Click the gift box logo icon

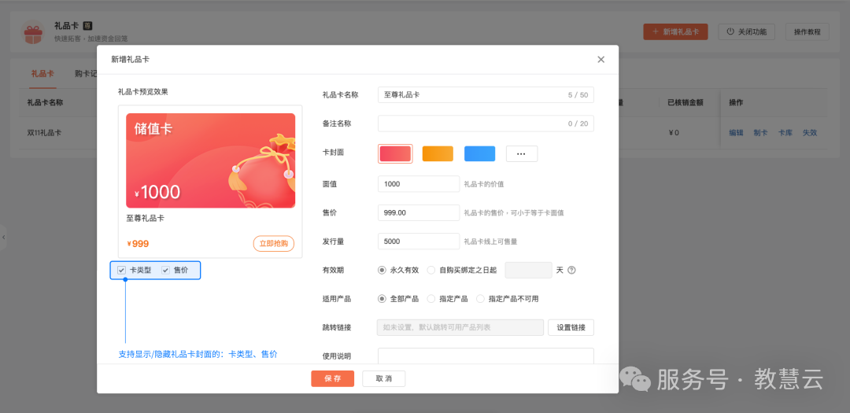(32, 32)
